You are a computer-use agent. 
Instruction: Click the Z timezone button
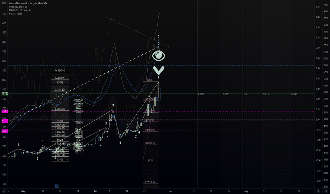(x=4, y=191)
